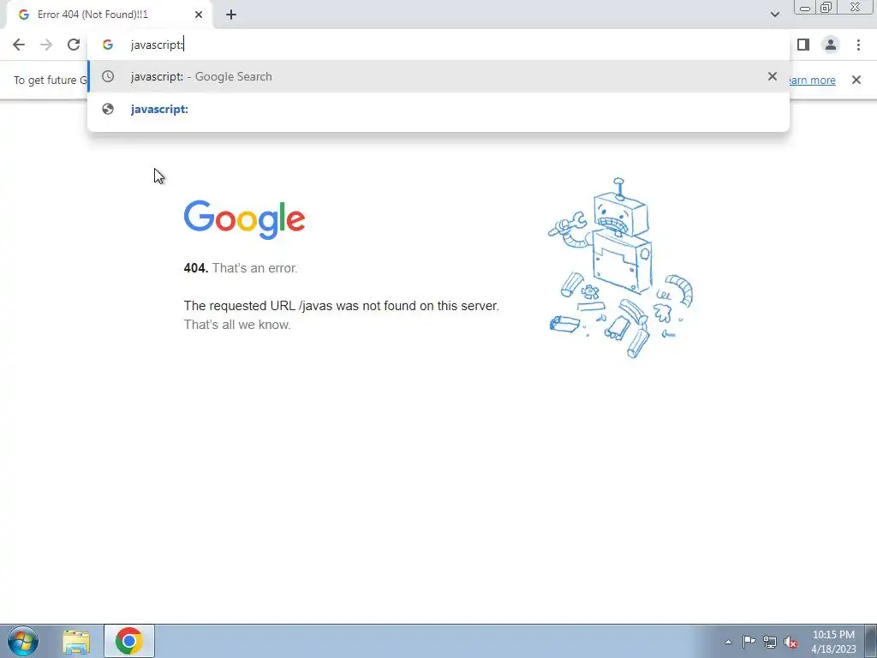This screenshot has height=658, width=877.
Task: Dismiss the infobar with its X
Action: [x=856, y=80]
